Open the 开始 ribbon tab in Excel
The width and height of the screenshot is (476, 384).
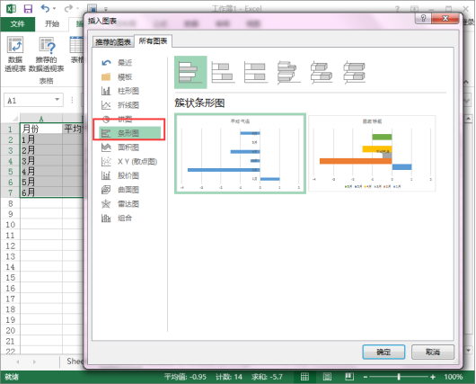click(52, 24)
